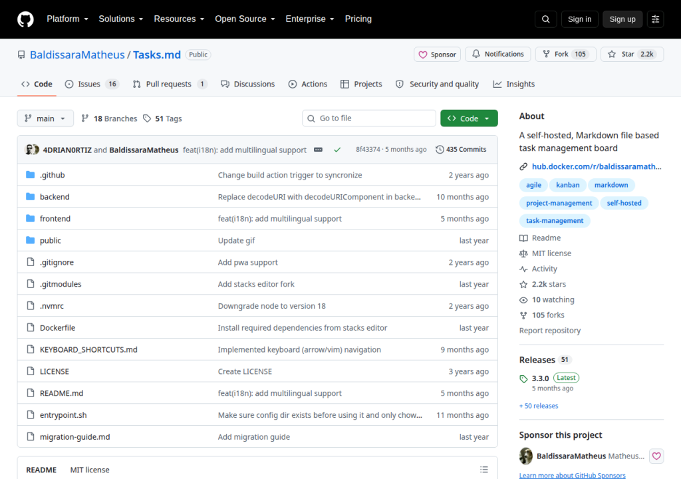681x479 pixels.
Task: Select the Code tab
Action: click(x=37, y=84)
